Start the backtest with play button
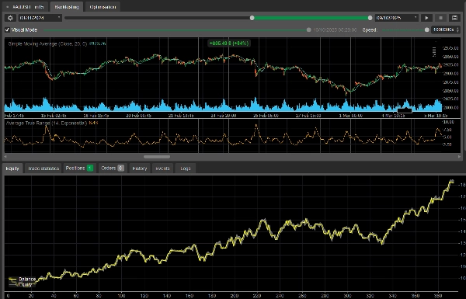 coord(426,18)
